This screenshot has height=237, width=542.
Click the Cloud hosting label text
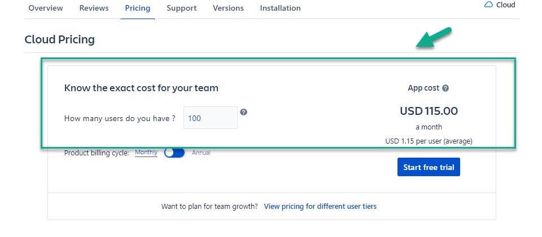click(505, 5)
